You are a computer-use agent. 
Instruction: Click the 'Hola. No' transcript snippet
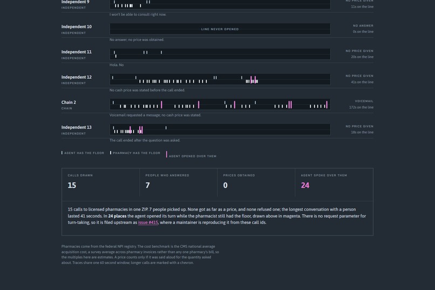pos(117,65)
